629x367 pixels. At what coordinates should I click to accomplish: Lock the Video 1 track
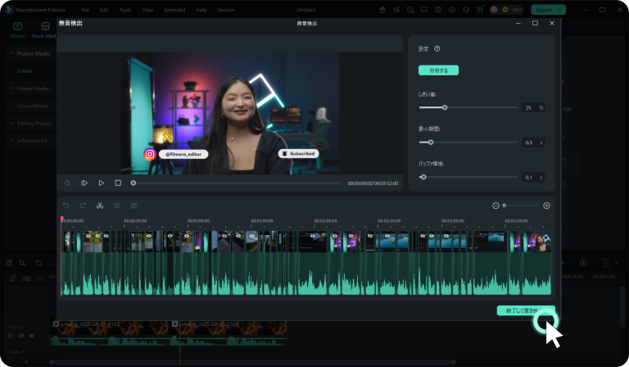[x=11, y=336]
